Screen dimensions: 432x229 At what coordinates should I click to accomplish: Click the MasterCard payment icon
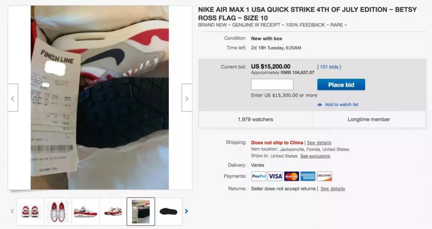(x=292, y=176)
